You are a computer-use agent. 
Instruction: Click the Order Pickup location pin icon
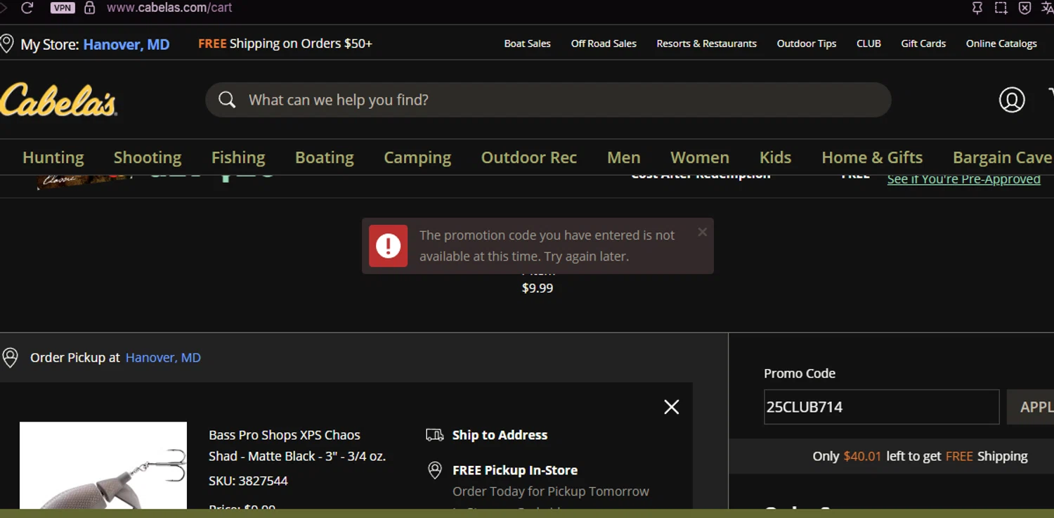(10, 358)
